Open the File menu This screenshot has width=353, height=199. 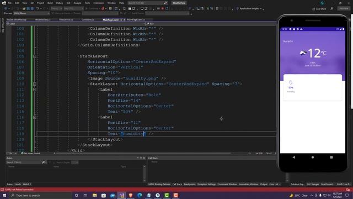10,3
